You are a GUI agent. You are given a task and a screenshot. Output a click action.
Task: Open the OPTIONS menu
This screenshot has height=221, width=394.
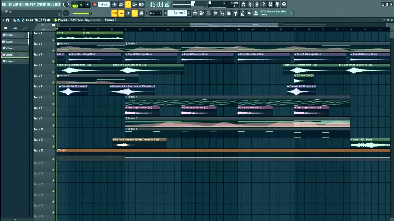pos(41,4)
